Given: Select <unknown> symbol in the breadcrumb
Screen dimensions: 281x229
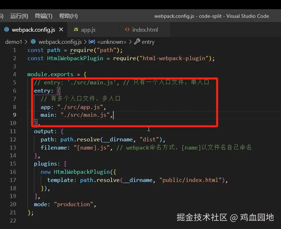Looking at the screenshot, I should pyautogui.click(x=112, y=42).
